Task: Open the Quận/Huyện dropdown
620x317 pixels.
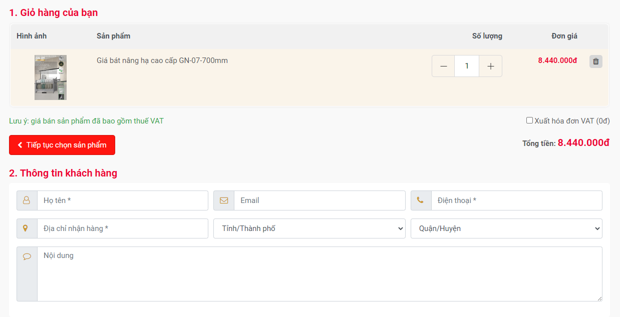Action: 506,228
